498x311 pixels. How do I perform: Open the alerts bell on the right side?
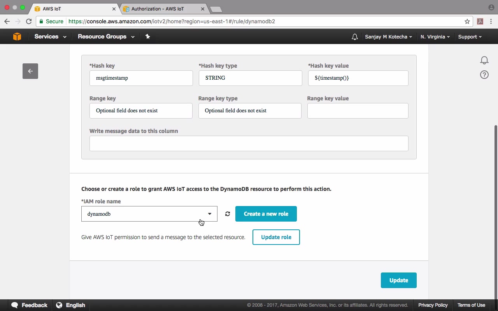[484, 60]
